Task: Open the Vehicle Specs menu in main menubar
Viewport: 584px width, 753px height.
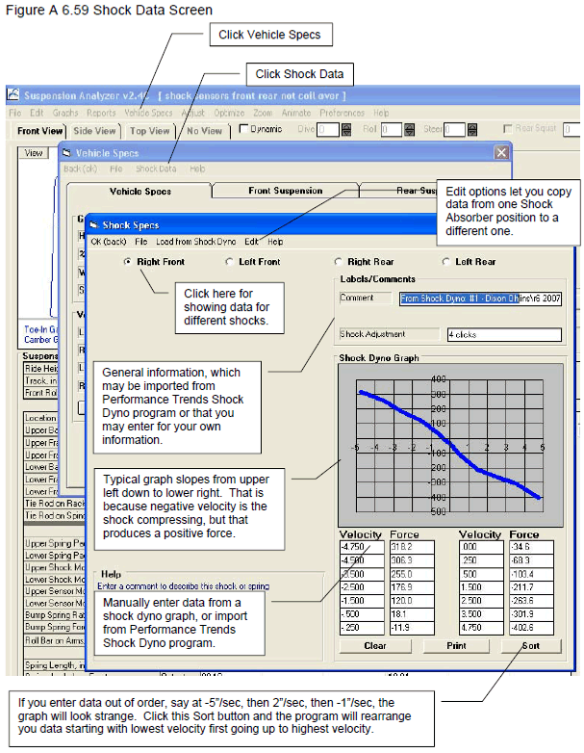Action: (x=148, y=113)
